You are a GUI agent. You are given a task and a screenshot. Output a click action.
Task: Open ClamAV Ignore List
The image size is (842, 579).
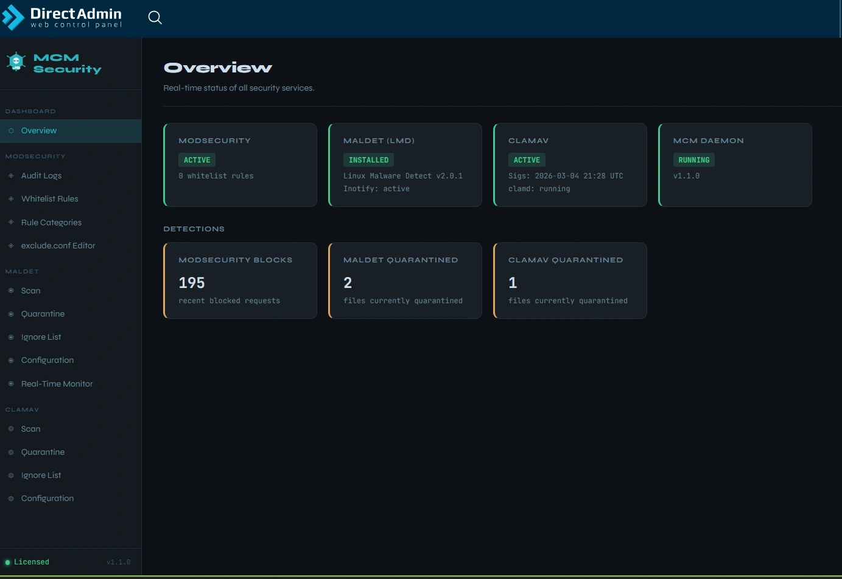point(71,475)
